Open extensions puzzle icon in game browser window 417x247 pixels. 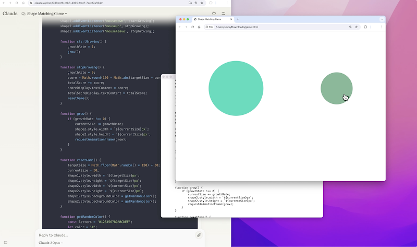[365, 27]
